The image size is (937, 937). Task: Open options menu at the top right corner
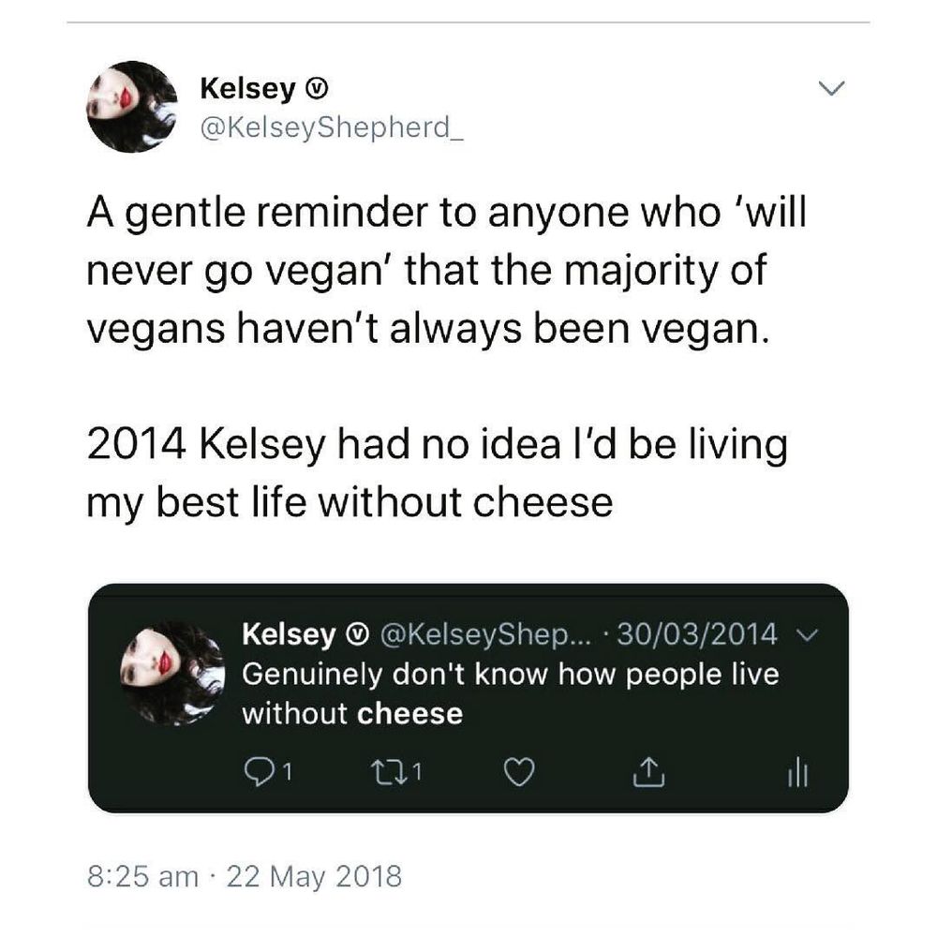(x=830, y=87)
